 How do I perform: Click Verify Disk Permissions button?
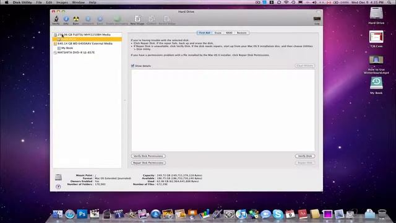click(x=148, y=156)
